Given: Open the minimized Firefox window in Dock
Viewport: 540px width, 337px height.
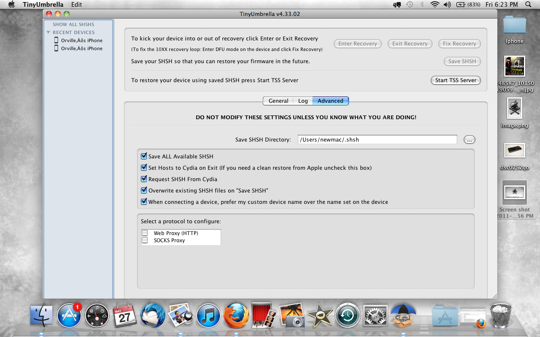Looking at the screenshot, I should pyautogui.click(x=473, y=317).
